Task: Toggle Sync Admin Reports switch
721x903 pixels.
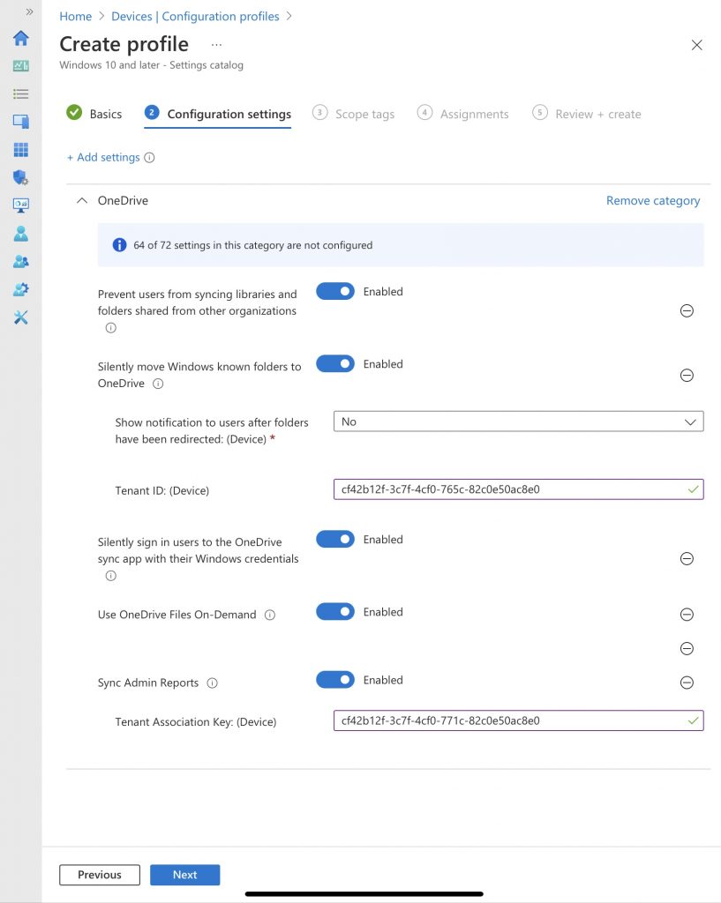Action: point(334,680)
